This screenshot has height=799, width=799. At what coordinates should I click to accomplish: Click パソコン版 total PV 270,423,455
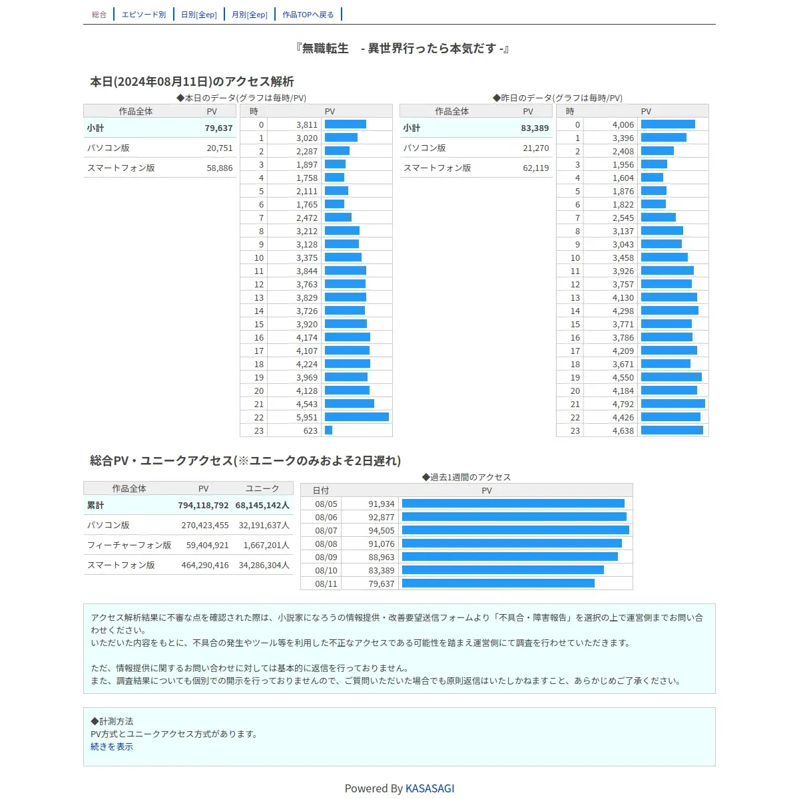pos(205,526)
